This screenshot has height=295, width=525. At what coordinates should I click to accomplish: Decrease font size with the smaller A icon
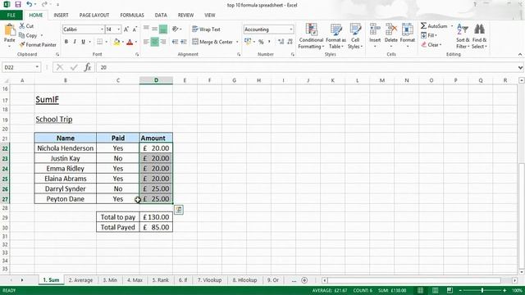point(135,29)
